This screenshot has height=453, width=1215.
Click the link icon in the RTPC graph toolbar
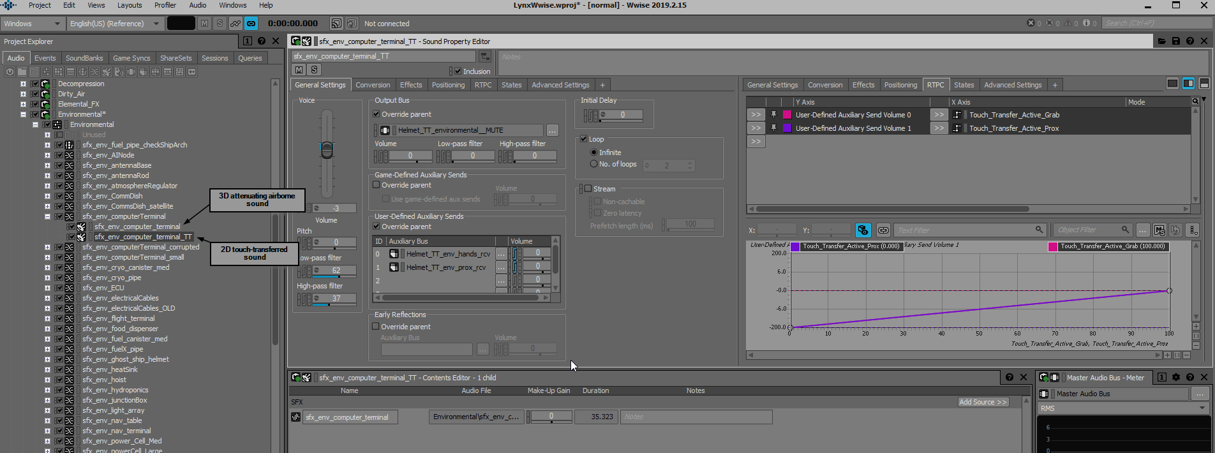click(x=883, y=230)
